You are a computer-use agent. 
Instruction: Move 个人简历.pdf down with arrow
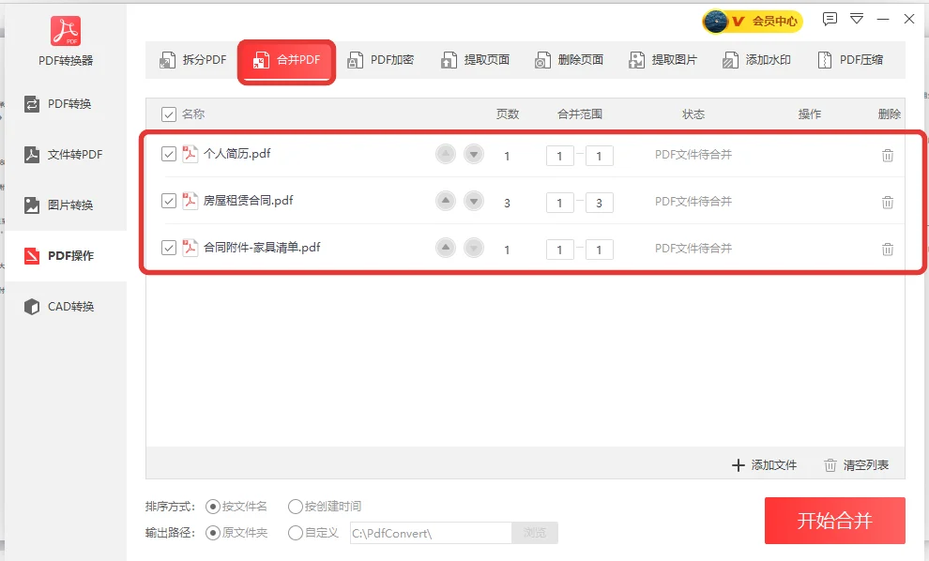(x=473, y=154)
